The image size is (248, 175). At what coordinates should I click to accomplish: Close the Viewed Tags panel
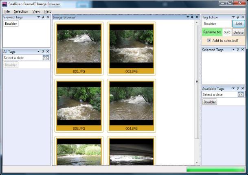pyautogui.click(x=48, y=17)
